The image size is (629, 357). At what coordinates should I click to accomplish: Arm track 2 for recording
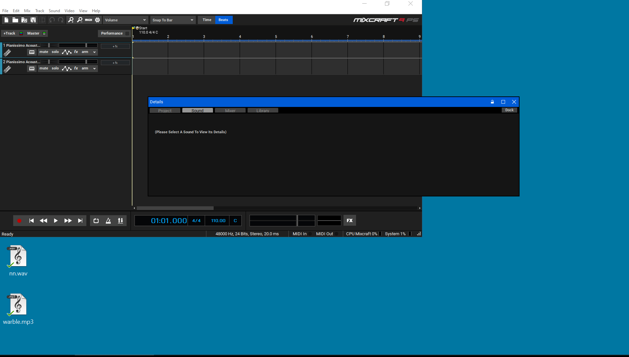point(85,68)
